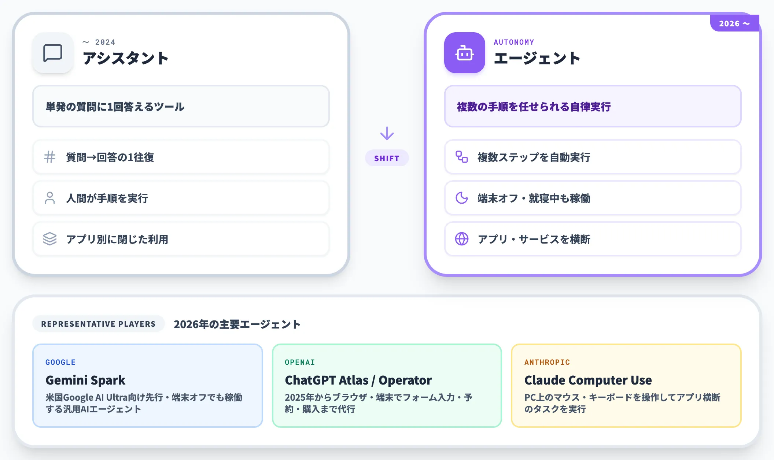The width and height of the screenshot is (774, 460).
Task: Open the Gemini Spark card
Action: coord(148,386)
